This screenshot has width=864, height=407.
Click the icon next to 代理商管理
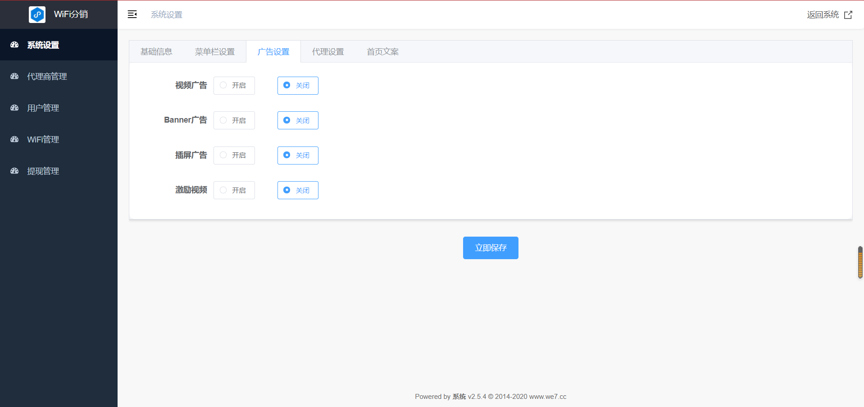pyautogui.click(x=14, y=77)
